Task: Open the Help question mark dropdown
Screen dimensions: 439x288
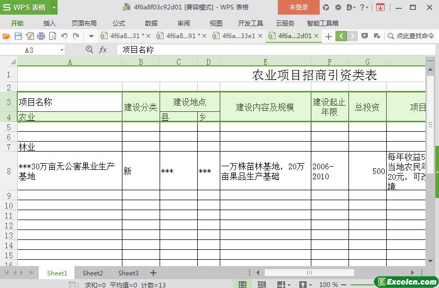Action: (364, 7)
